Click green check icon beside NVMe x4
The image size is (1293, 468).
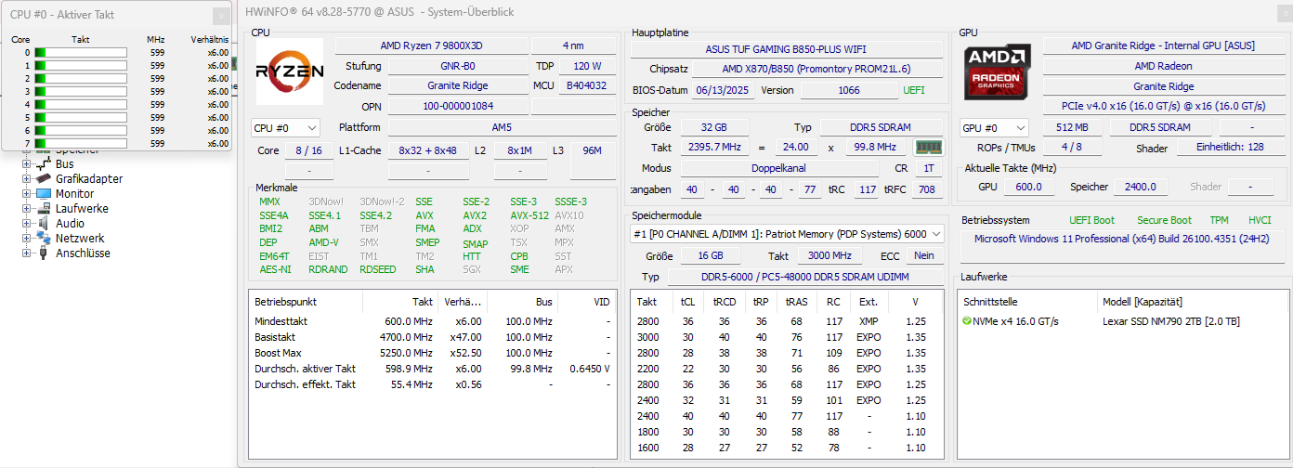click(967, 321)
